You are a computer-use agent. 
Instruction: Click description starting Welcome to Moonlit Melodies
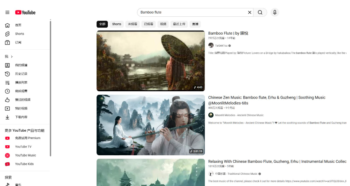coord(277,123)
